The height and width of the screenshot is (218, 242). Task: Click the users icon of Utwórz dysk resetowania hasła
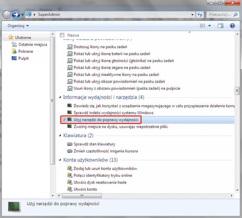[70, 182]
